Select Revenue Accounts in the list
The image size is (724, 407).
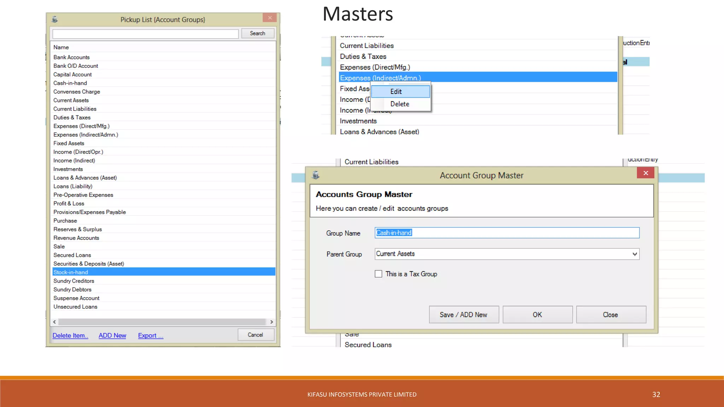164,238
